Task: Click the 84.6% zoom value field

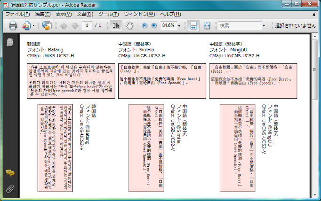Action: pyautogui.click(x=169, y=25)
